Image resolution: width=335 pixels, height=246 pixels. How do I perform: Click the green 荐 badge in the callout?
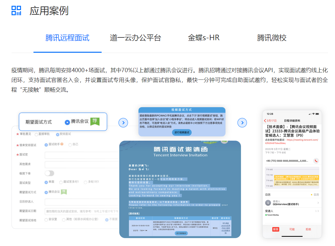coord(95,121)
